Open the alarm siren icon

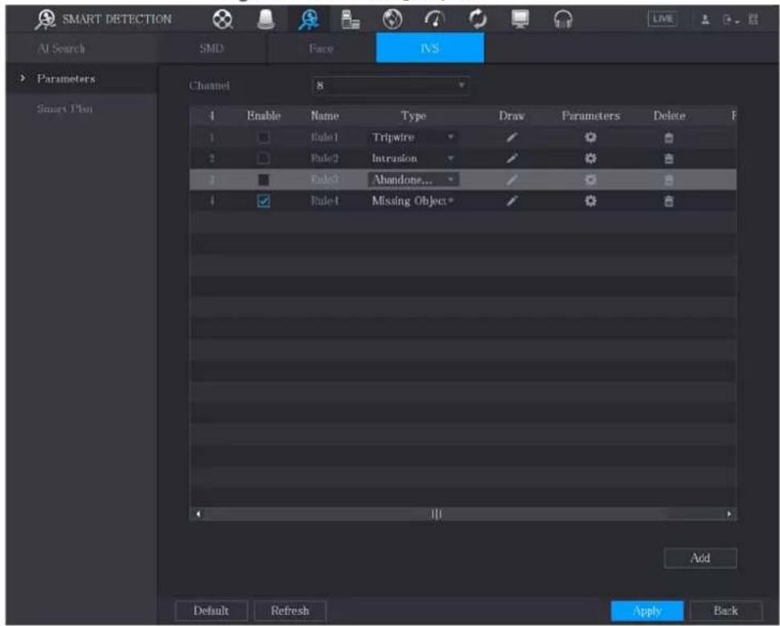(265, 20)
